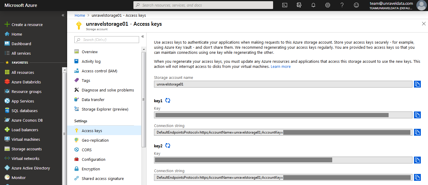Copy the key2 Key value
Image resolution: width=428 pixels, height=185 pixels.
click(417, 160)
